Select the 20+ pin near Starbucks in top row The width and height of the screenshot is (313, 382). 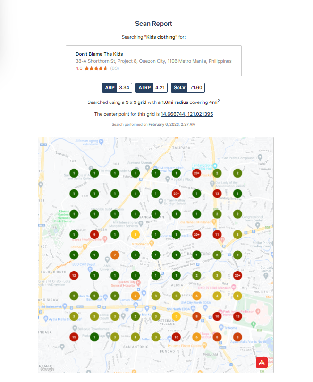(196, 173)
